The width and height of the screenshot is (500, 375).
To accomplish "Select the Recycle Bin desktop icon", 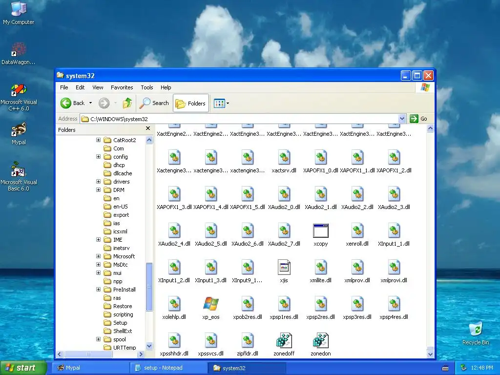I will pyautogui.click(x=476, y=333).
